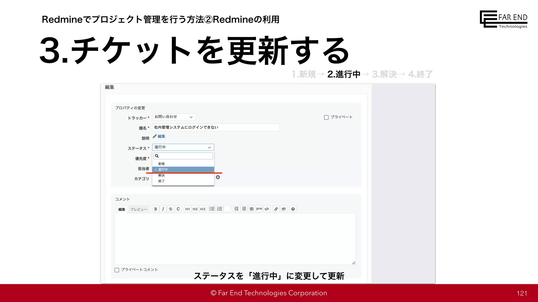
Task: Switch to the 編集 comment tab
Action: [x=122, y=209]
